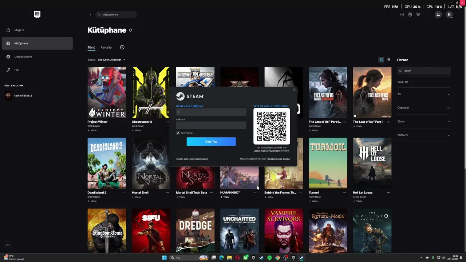Click the Mağazada ara search box
The image size is (466, 262).
point(116,15)
